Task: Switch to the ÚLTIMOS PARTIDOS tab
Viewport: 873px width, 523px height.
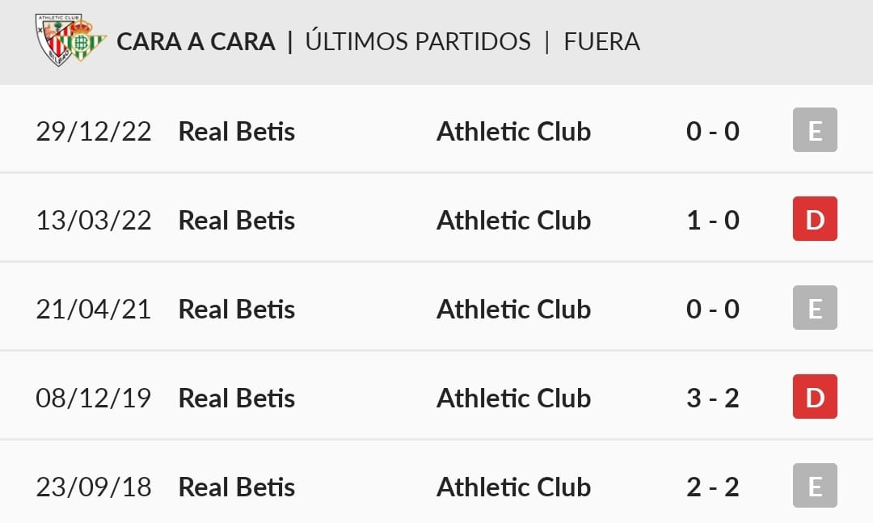Action: [x=418, y=40]
